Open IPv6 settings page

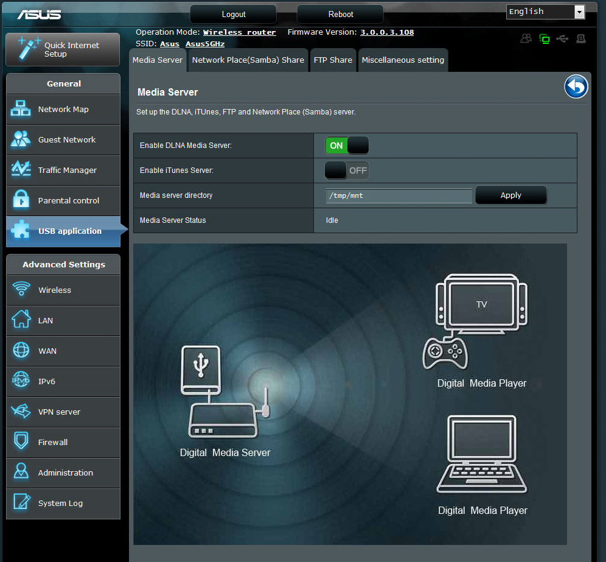63,381
